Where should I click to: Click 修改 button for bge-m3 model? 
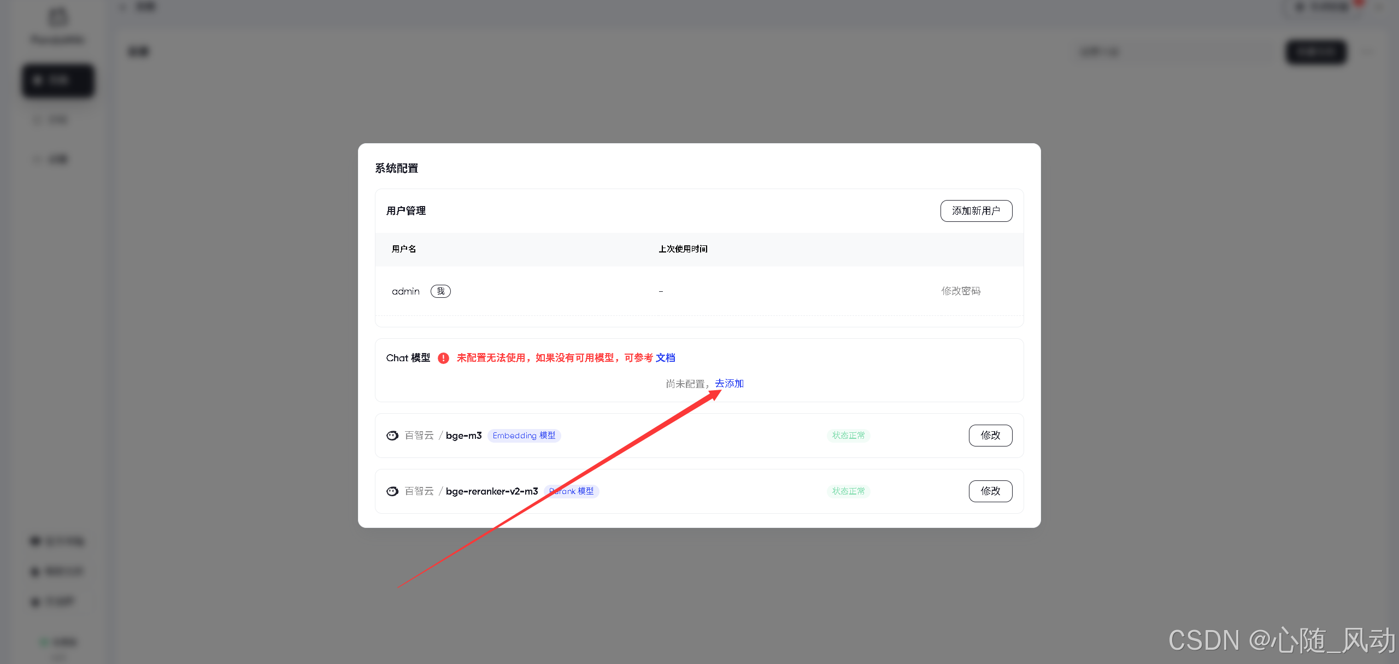[x=990, y=436]
